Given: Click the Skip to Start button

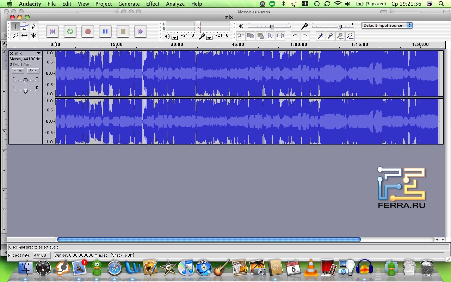Looking at the screenshot, I should 52,31.
